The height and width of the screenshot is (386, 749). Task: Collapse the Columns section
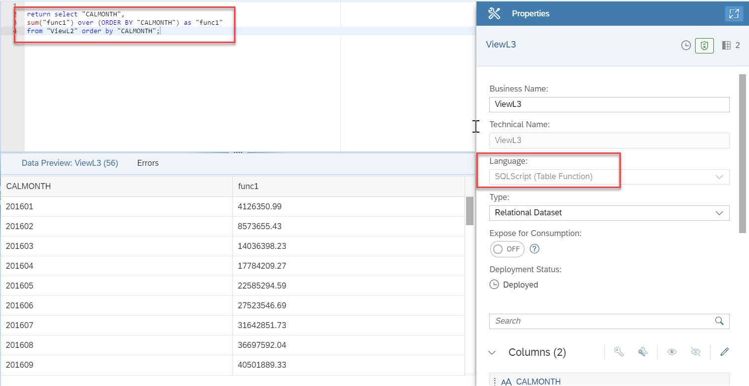[x=492, y=352]
